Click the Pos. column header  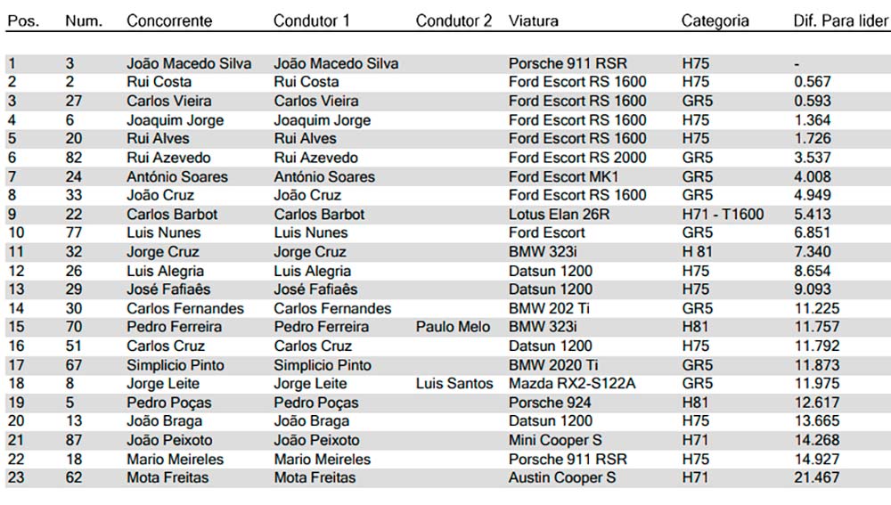(22, 20)
